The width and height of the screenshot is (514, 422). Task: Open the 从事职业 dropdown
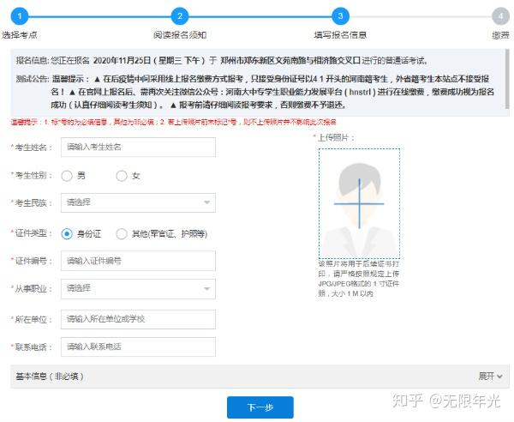[x=138, y=289]
